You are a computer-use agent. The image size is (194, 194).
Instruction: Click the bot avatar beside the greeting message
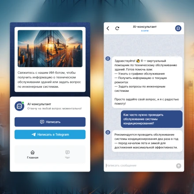pyautogui.click(x=108, y=59)
